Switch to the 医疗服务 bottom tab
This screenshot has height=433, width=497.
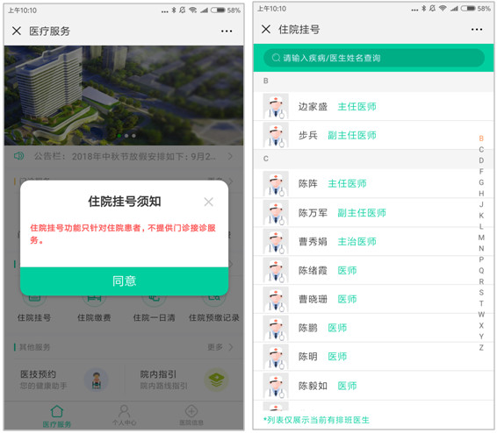57,416
